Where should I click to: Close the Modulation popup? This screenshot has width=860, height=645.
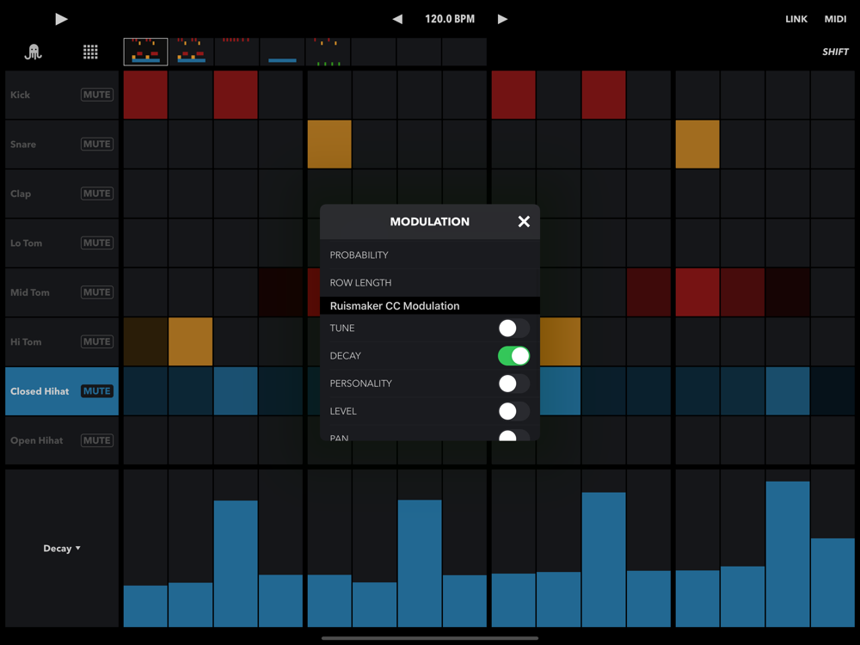524,222
